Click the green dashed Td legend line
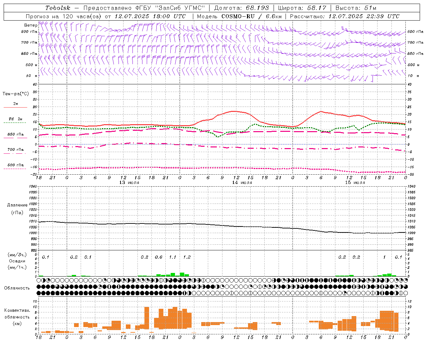Screen dimensions: 425x340 tap(15, 123)
